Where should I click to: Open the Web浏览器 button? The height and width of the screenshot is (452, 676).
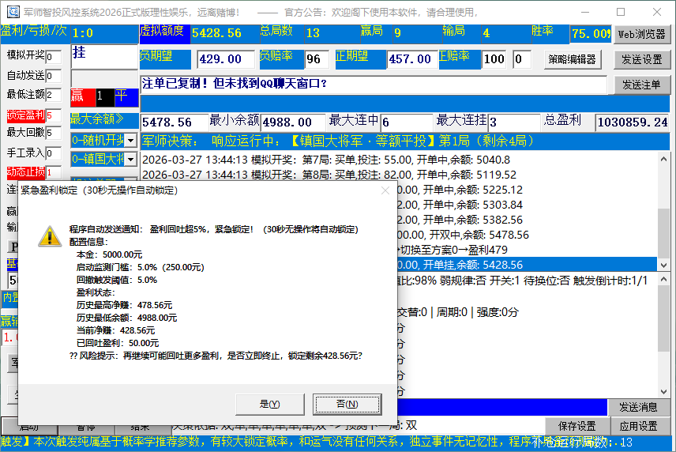point(642,34)
